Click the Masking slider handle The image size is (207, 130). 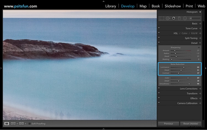172,59
